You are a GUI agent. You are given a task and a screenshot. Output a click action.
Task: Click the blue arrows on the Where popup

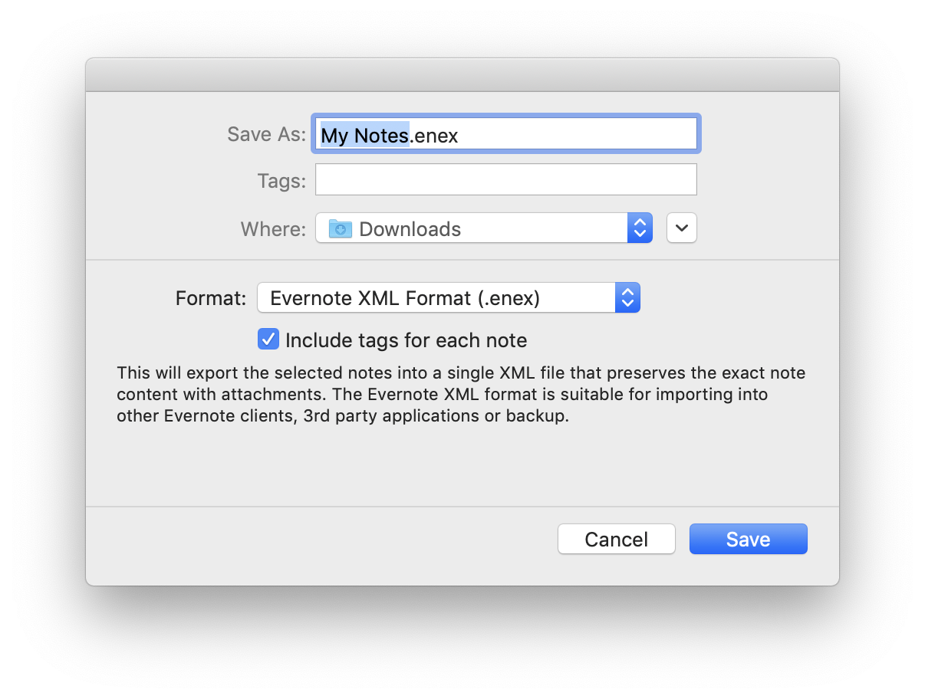(x=640, y=228)
